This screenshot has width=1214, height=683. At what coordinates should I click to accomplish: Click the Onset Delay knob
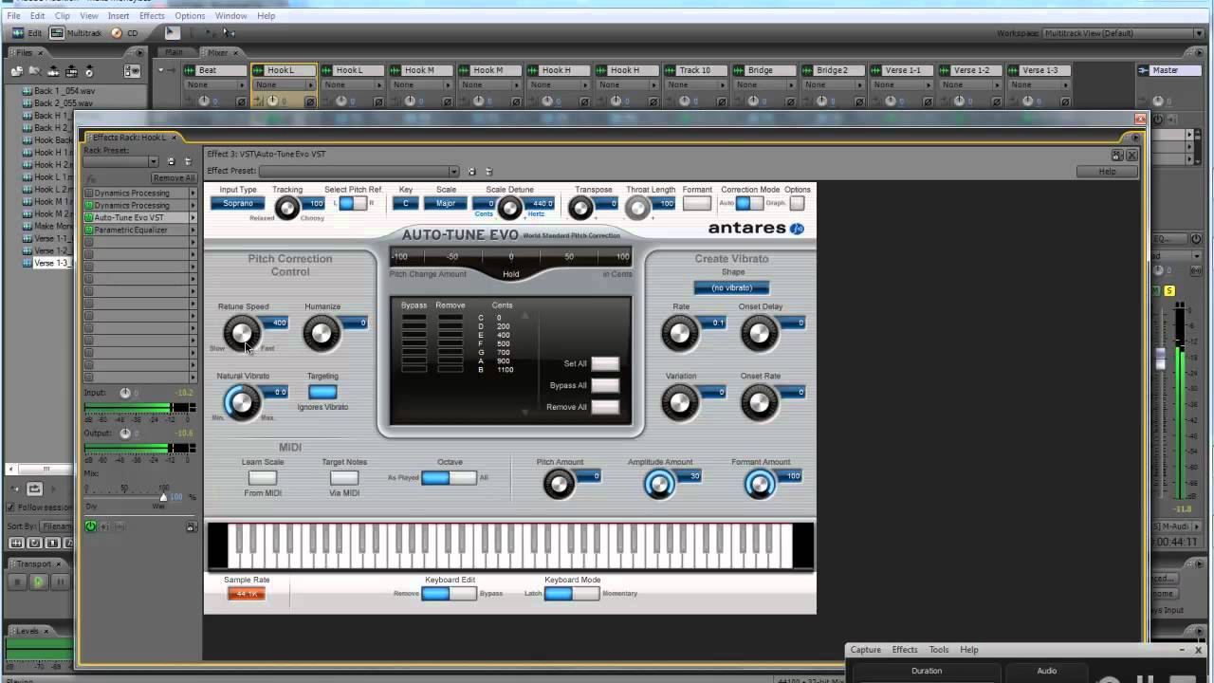pos(759,333)
